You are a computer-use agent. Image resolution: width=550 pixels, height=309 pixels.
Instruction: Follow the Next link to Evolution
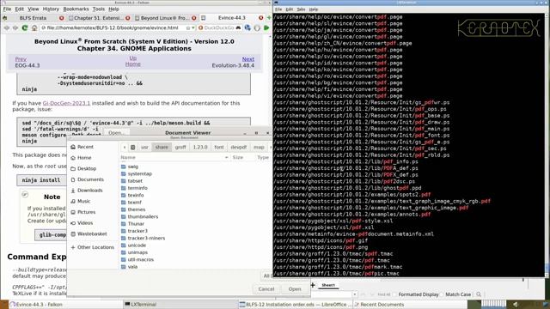click(248, 59)
